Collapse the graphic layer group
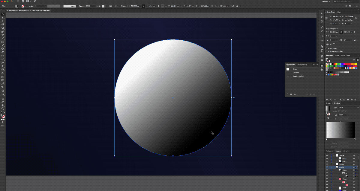This screenshot has width=360, height=191. coord(334,167)
